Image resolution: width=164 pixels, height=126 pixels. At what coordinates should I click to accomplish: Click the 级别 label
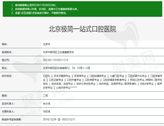click(5, 96)
